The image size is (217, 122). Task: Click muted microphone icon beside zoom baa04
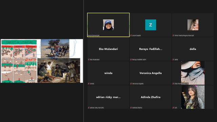point(131,36)
